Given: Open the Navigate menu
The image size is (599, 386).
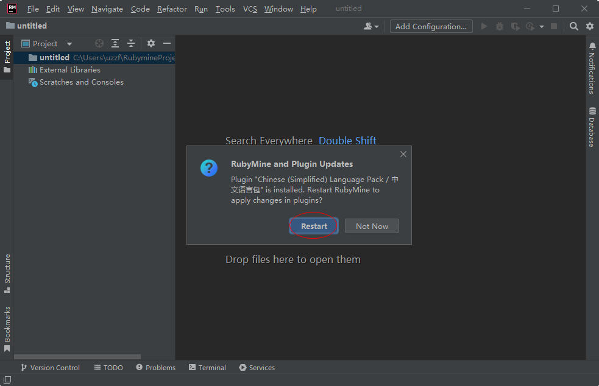Looking at the screenshot, I should pos(107,9).
